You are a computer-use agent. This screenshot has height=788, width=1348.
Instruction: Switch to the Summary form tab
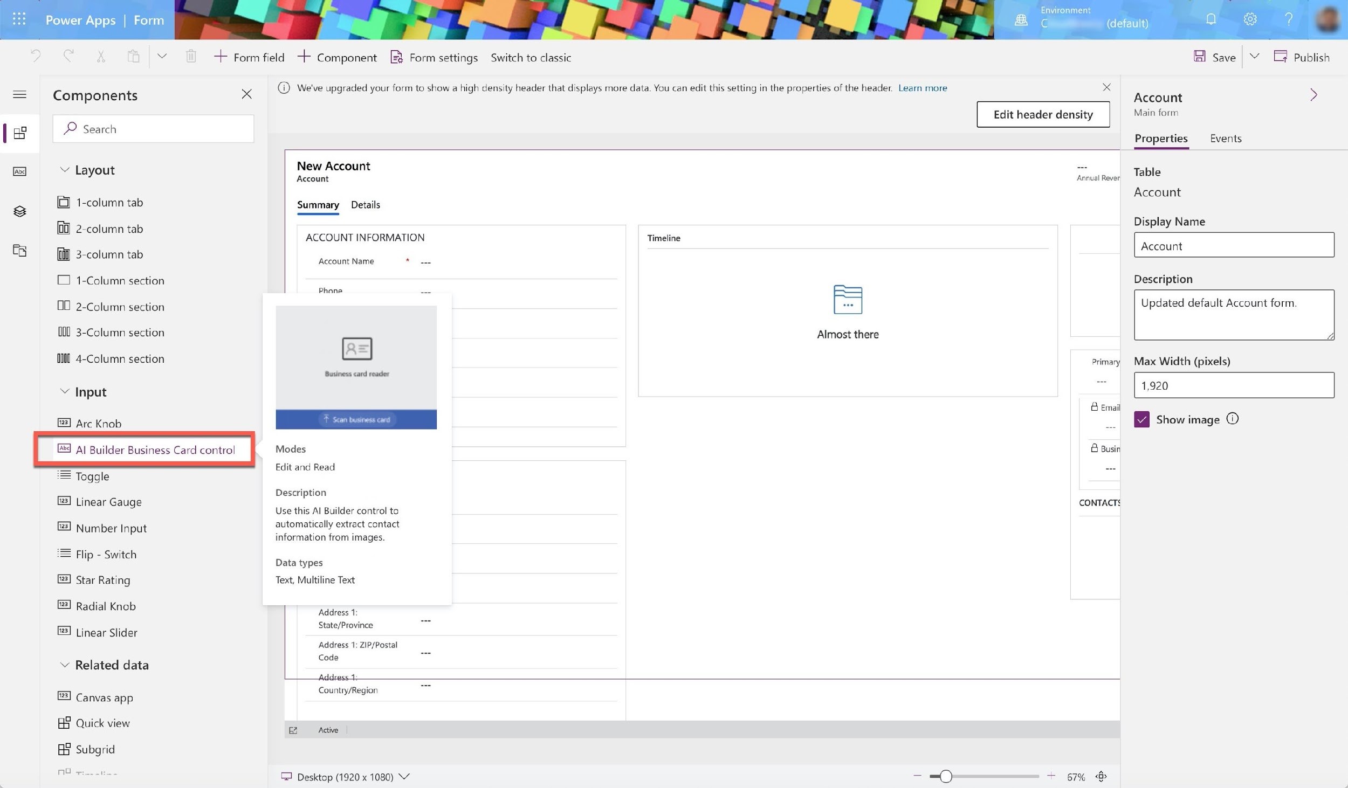pyautogui.click(x=318, y=205)
